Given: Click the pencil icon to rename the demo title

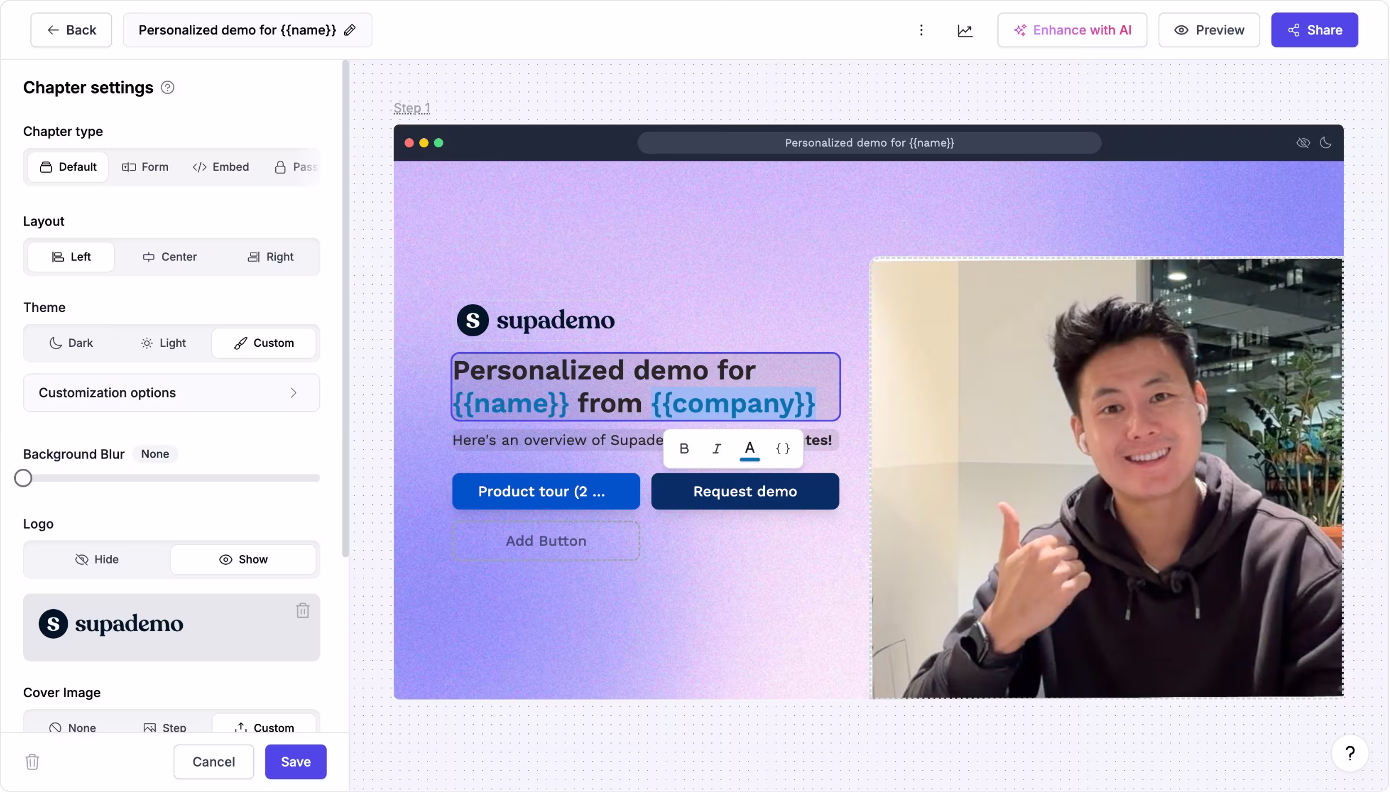Looking at the screenshot, I should [x=350, y=30].
